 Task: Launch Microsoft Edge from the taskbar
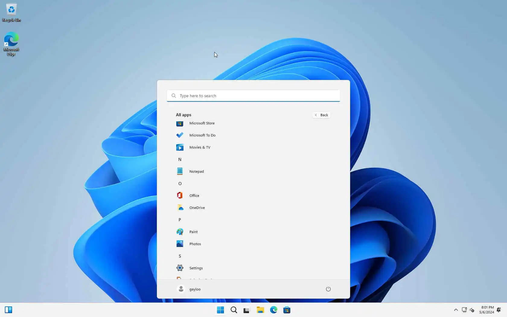pos(273,310)
